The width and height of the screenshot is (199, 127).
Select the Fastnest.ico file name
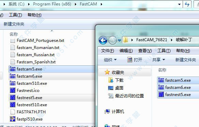(x=28, y=91)
